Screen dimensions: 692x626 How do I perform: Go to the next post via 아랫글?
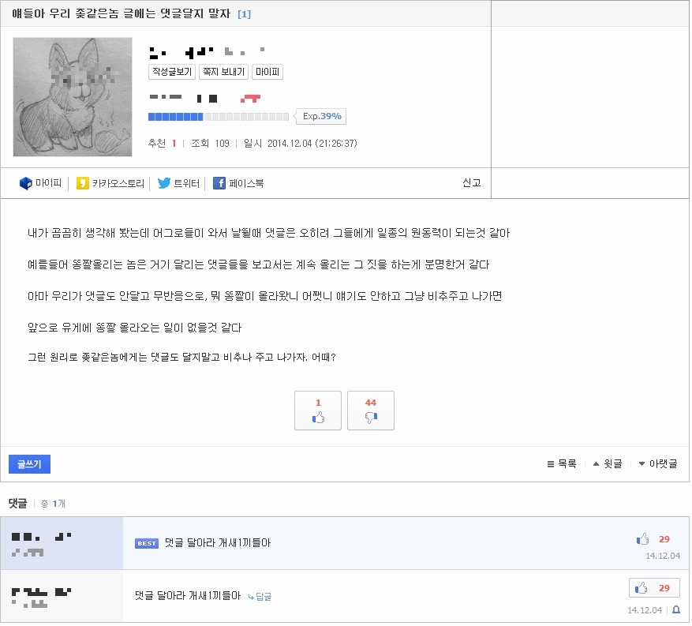pyautogui.click(x=657, y=463)
